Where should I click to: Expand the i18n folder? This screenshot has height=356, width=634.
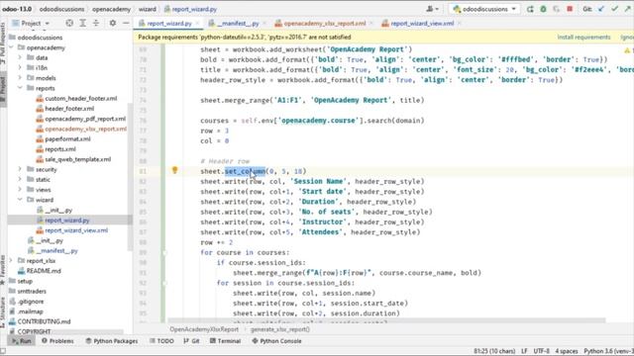click(x=20, y=68)
